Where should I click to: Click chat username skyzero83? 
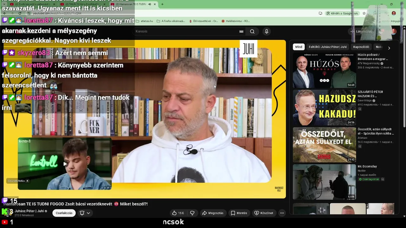[x=34, y=53]
